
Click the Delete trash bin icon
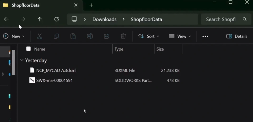123,36
